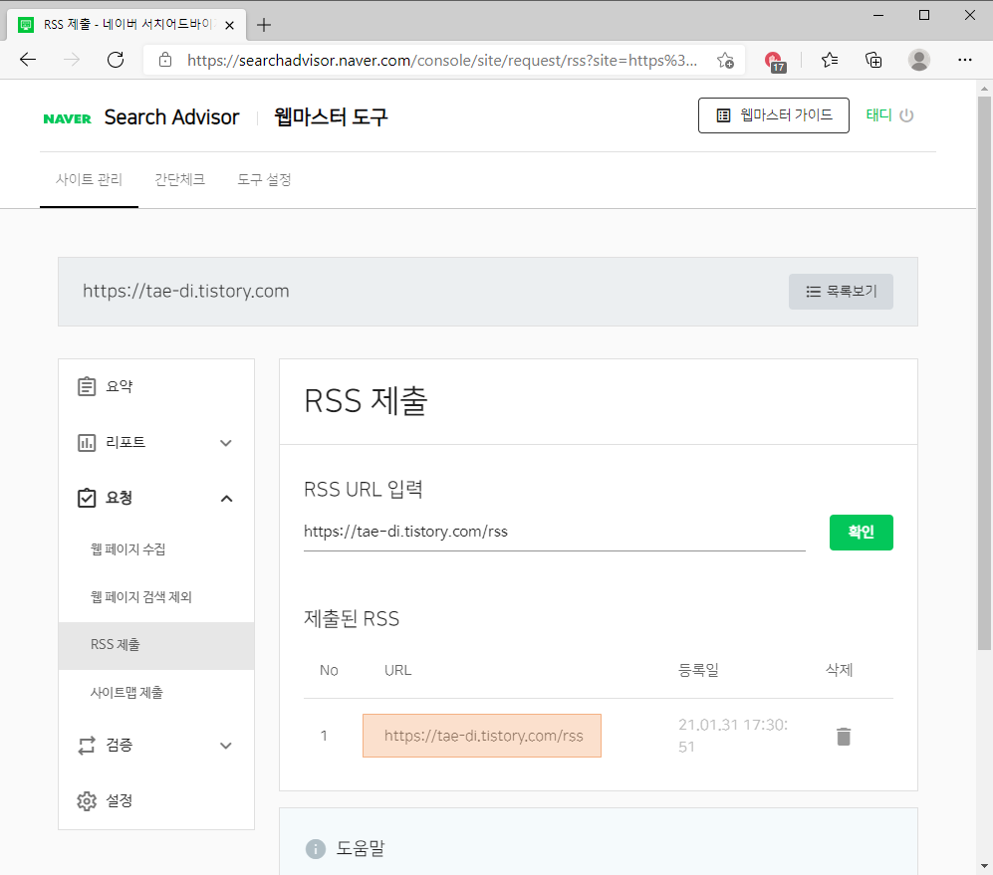
Task: Expand the 리포트 section chevron
Action: 226,442
